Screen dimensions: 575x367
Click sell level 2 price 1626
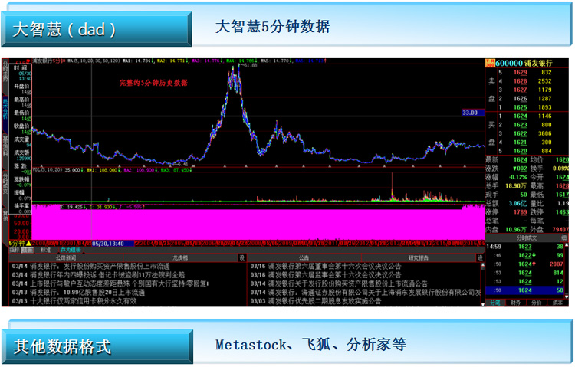(520, 99)
